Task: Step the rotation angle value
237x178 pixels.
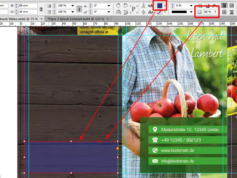Action: (90, 6)
